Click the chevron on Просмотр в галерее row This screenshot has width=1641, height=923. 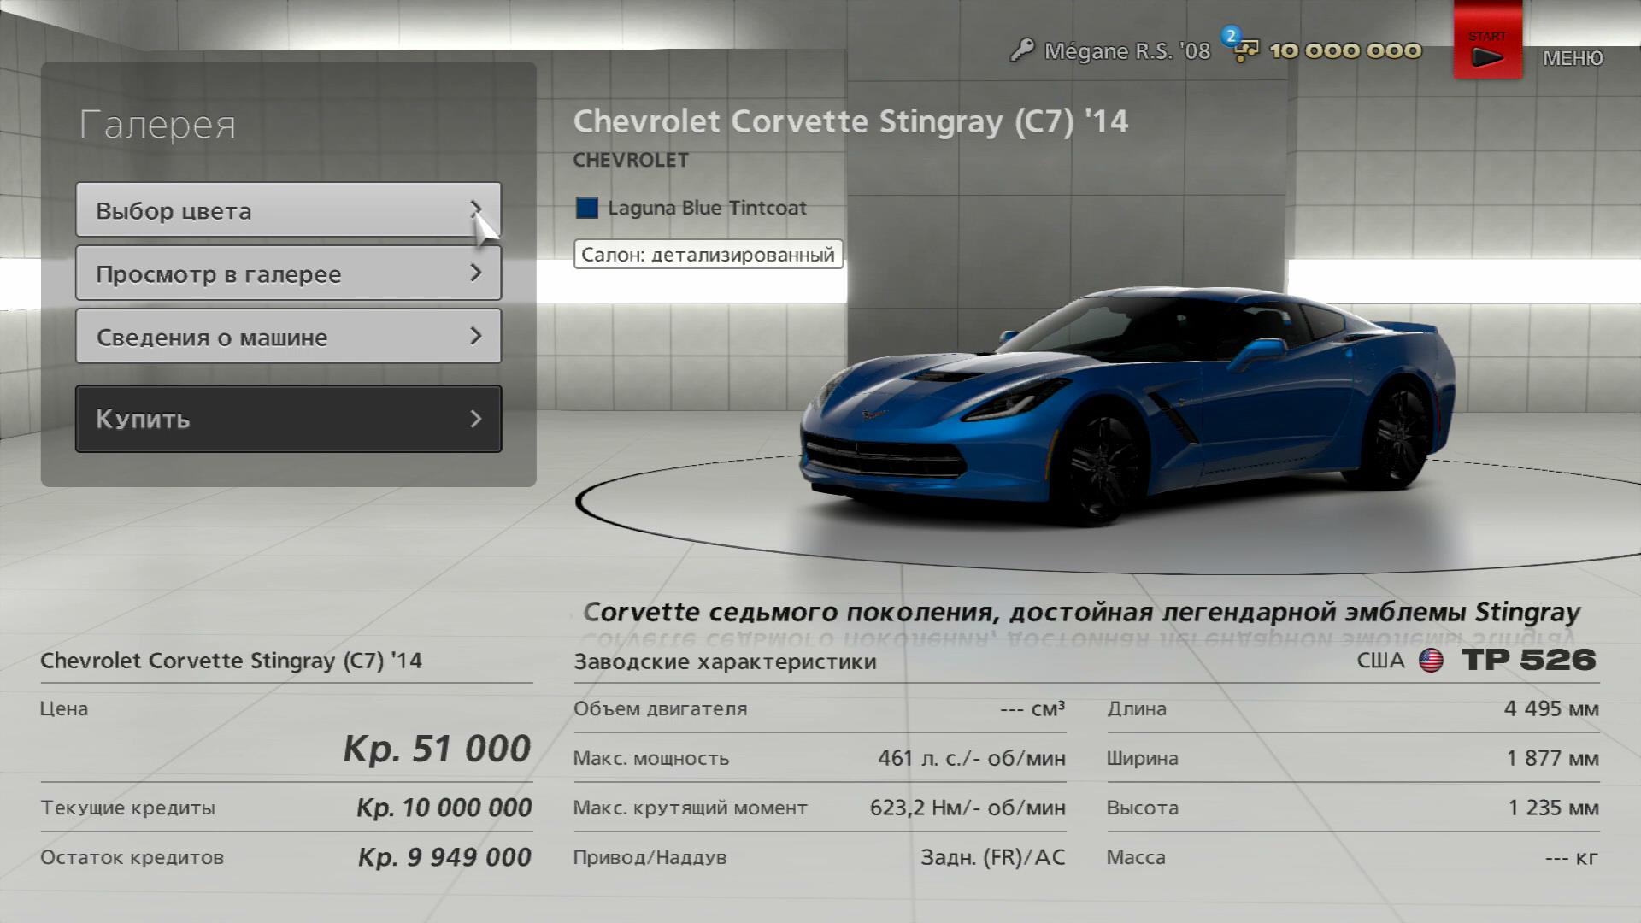476,273
